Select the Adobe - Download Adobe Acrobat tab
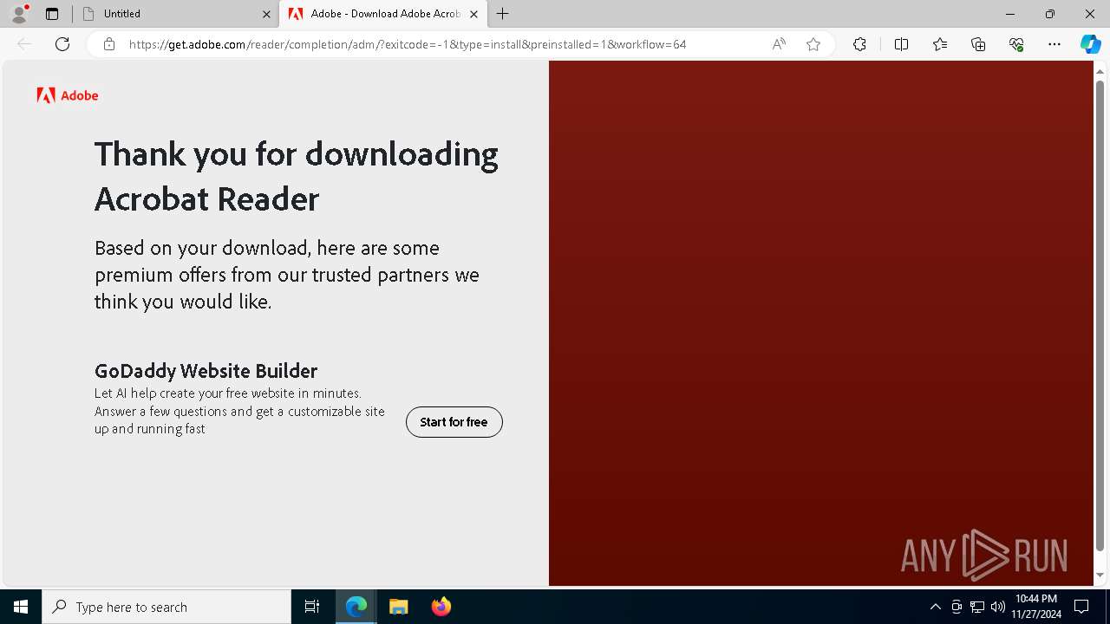 pos(382,14)
